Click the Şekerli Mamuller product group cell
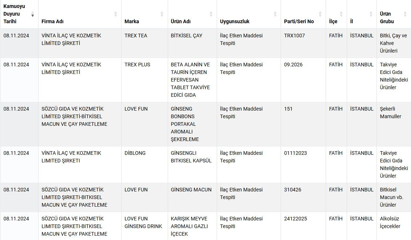This screenshot has height=240, width=411. [x=391, y=112]
